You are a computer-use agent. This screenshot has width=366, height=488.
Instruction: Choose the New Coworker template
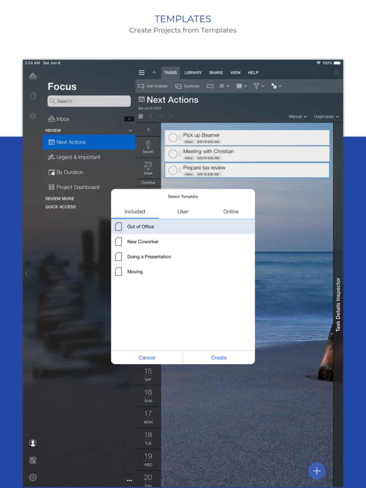click(183, 241)
